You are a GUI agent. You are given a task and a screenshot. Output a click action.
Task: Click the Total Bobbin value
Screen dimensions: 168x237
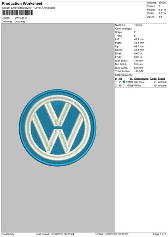pos(139,71)
